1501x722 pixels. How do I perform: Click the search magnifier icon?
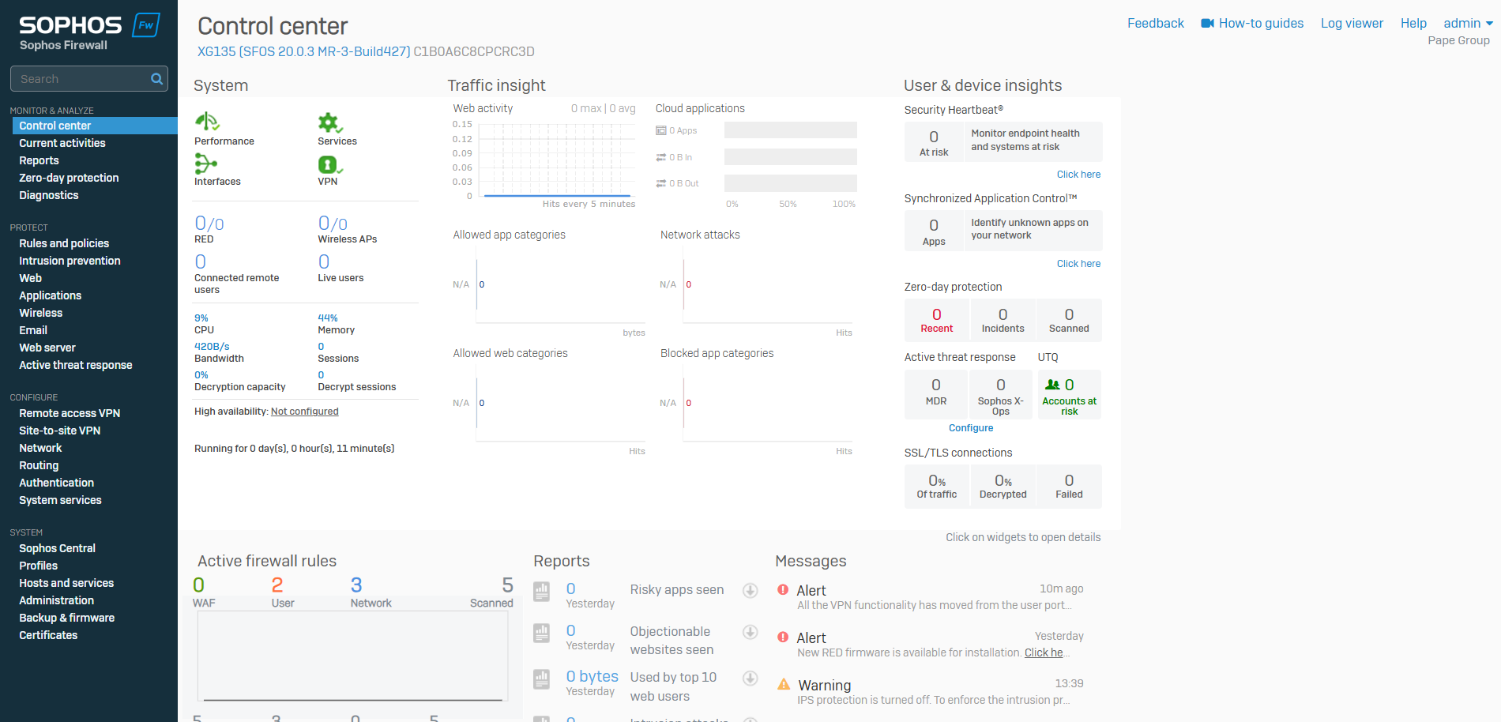click(x=156, y=79)
